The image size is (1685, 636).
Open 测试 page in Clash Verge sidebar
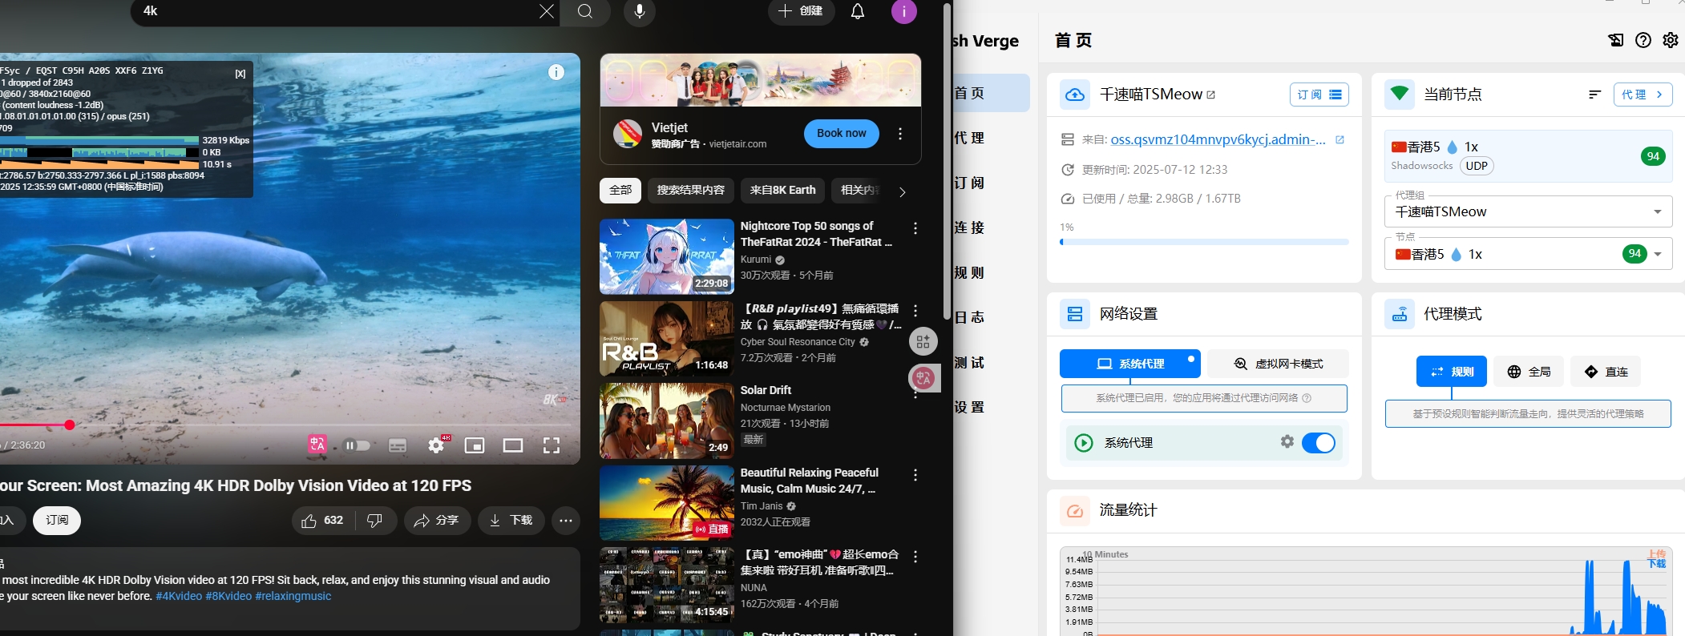[970, 362]
